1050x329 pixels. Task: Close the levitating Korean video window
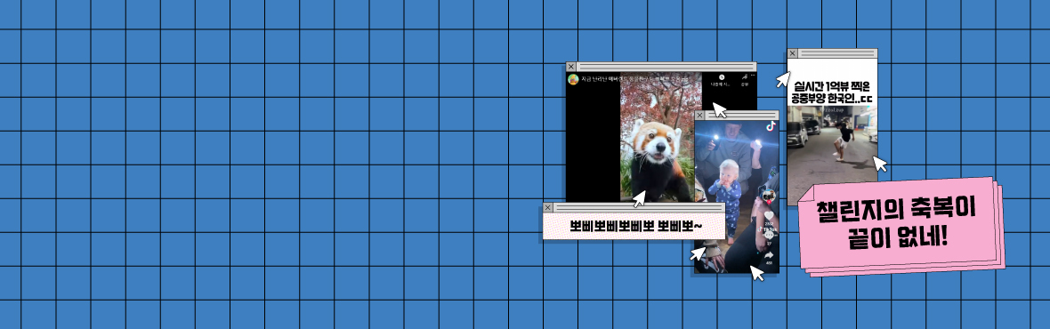pos(792,52)
